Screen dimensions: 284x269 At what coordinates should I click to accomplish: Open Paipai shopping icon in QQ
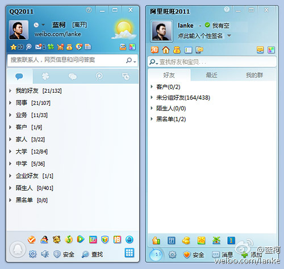tap(117, 239)
